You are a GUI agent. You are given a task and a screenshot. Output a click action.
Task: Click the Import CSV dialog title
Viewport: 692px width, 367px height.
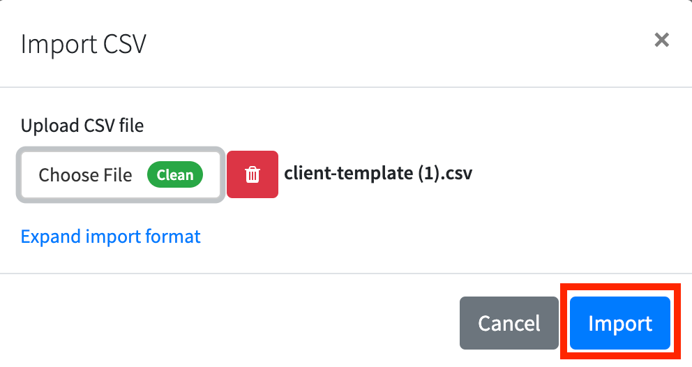tap(84, 44)
